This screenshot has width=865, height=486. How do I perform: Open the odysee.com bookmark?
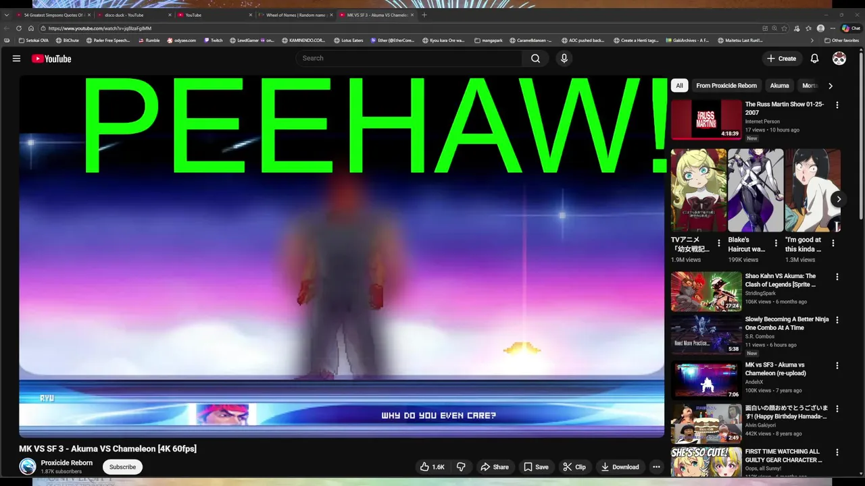pyautogui.click(x=181, y=40)
